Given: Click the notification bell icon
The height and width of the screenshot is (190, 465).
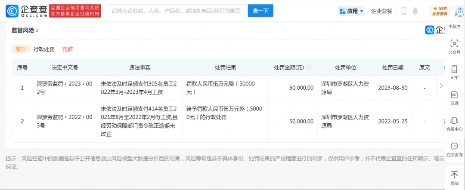Looking at the screenshot, I should [415, 11].
